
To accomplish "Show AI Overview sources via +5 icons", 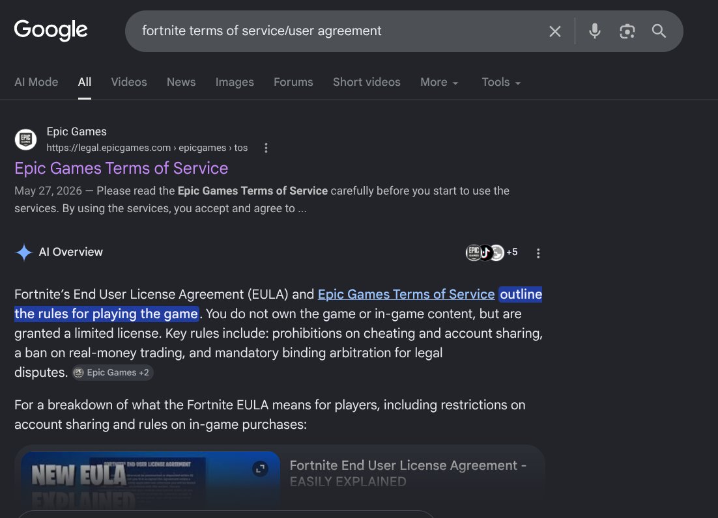I will click(x=491, y=252).
